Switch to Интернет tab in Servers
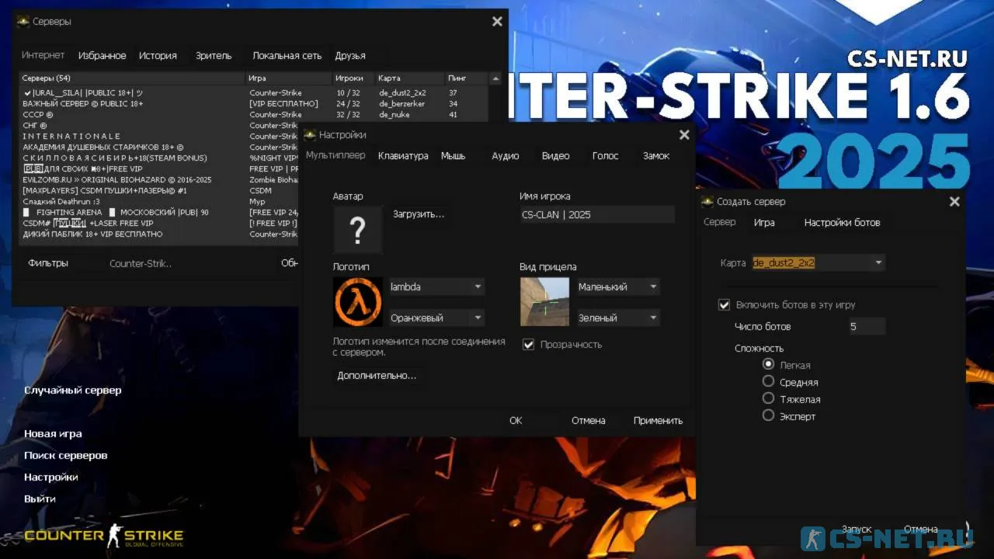 (43, 56)
